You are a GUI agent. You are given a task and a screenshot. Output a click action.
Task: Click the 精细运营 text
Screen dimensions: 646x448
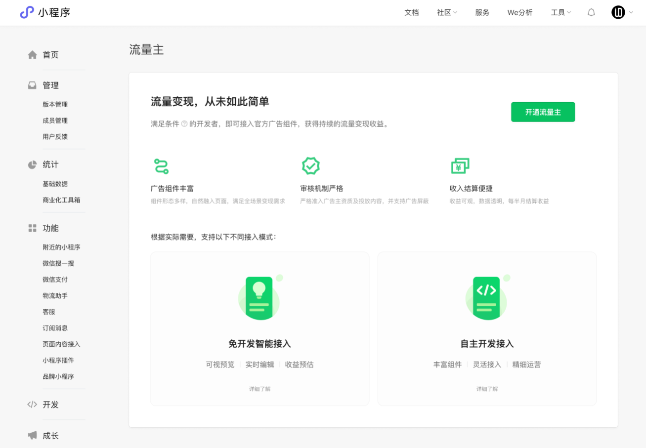click(x=527, y=365)
